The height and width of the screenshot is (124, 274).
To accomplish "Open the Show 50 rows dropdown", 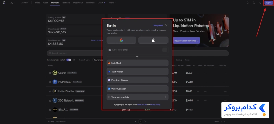I will pos(223,121).
